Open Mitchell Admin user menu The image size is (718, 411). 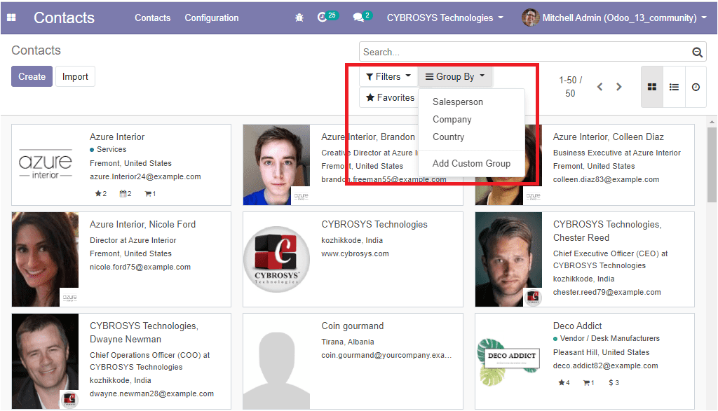(x=614, y=18)
